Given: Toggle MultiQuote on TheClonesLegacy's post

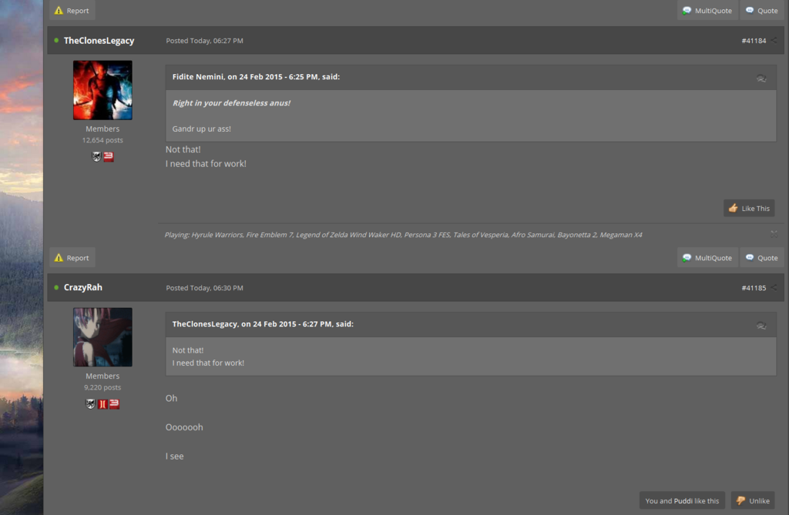Looking at the screenshot, I should click(x=707, y=11).
